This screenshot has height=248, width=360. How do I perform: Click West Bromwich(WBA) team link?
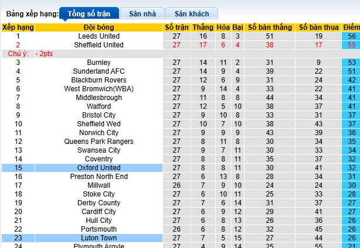coord(99,89)
